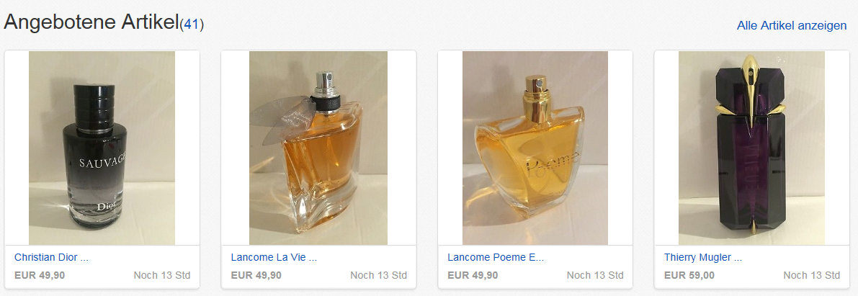The image size is (858, 296).
Task: View the Lancome Poeme bottle image
Action: pyautogui.click(x=535, y=148)
